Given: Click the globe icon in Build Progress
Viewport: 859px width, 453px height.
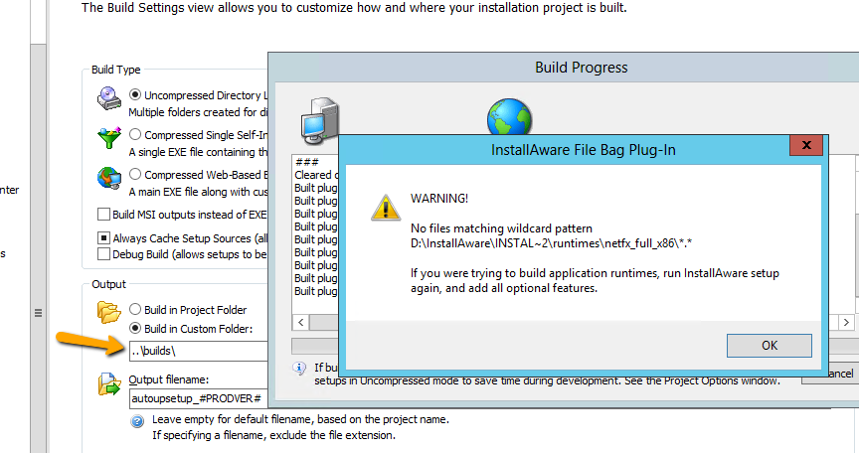Looking at the screenshot, I should point(509,116).
